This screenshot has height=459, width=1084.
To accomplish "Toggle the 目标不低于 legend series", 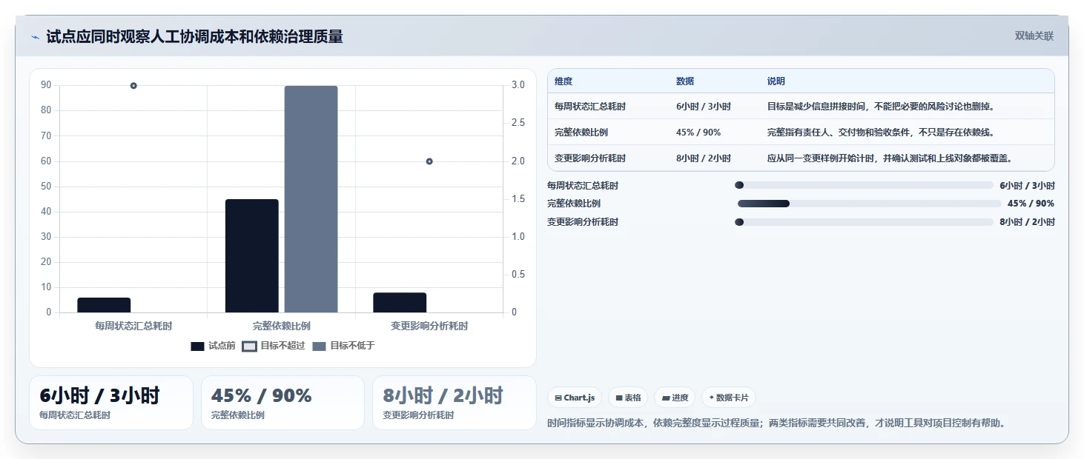I will 343,346.
